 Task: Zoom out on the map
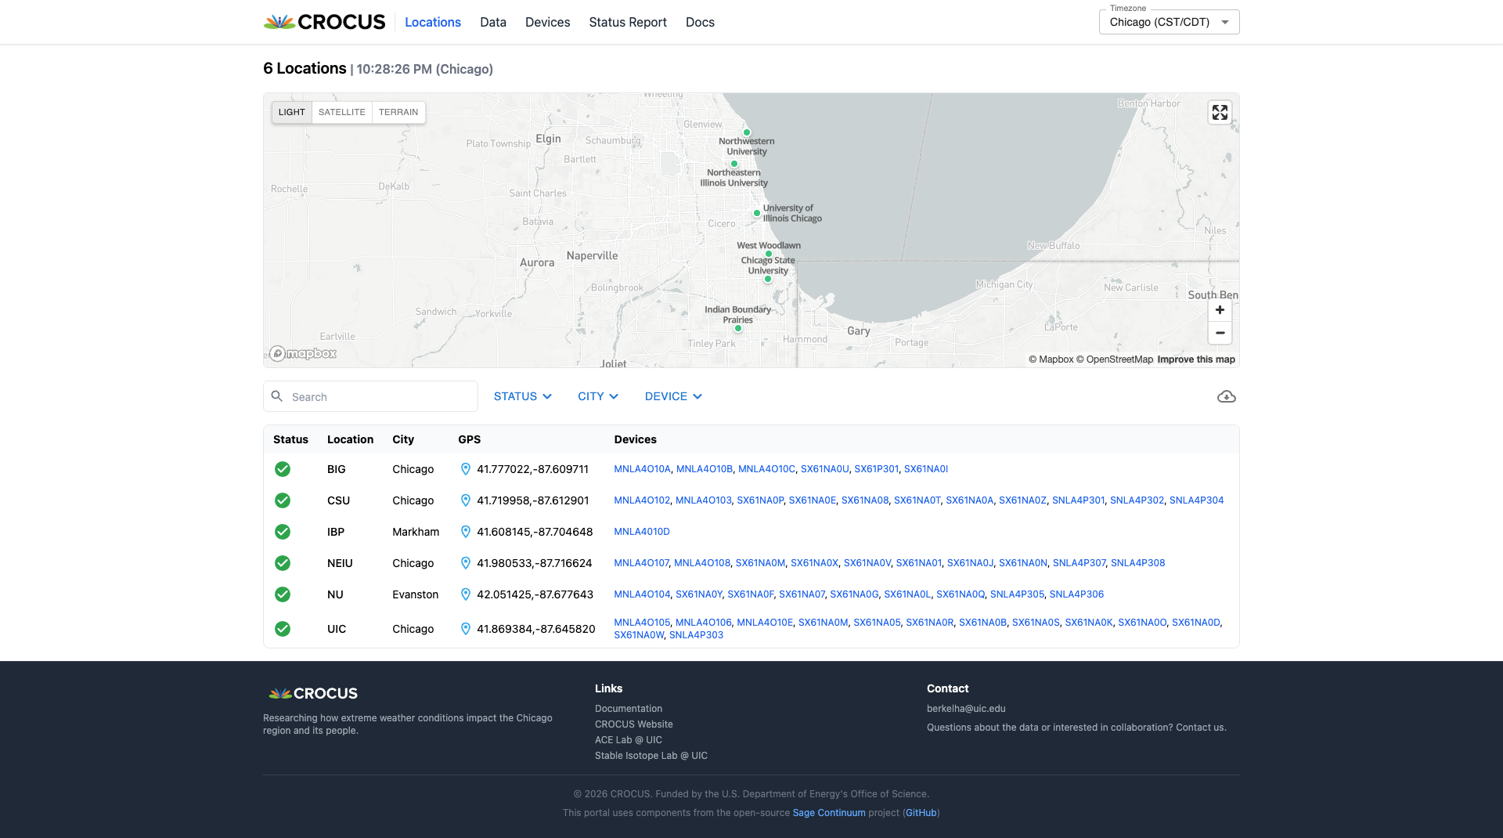tap(1219, 334)
